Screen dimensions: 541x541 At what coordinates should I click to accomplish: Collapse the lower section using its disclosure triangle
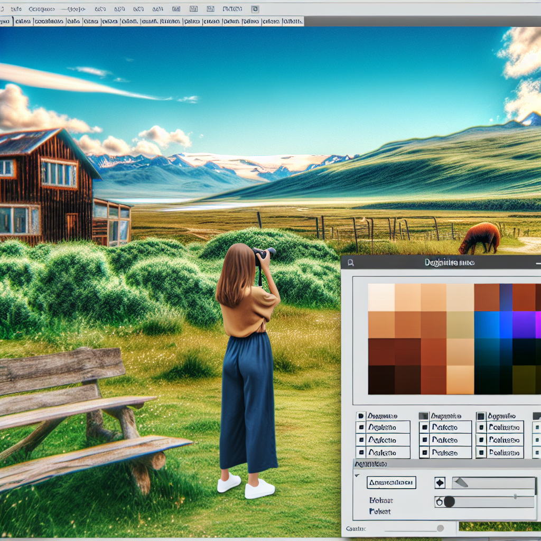[358, 475]
